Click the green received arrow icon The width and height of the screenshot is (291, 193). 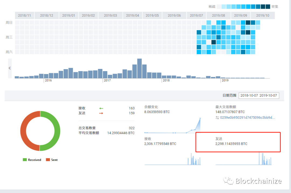[101, 108]
